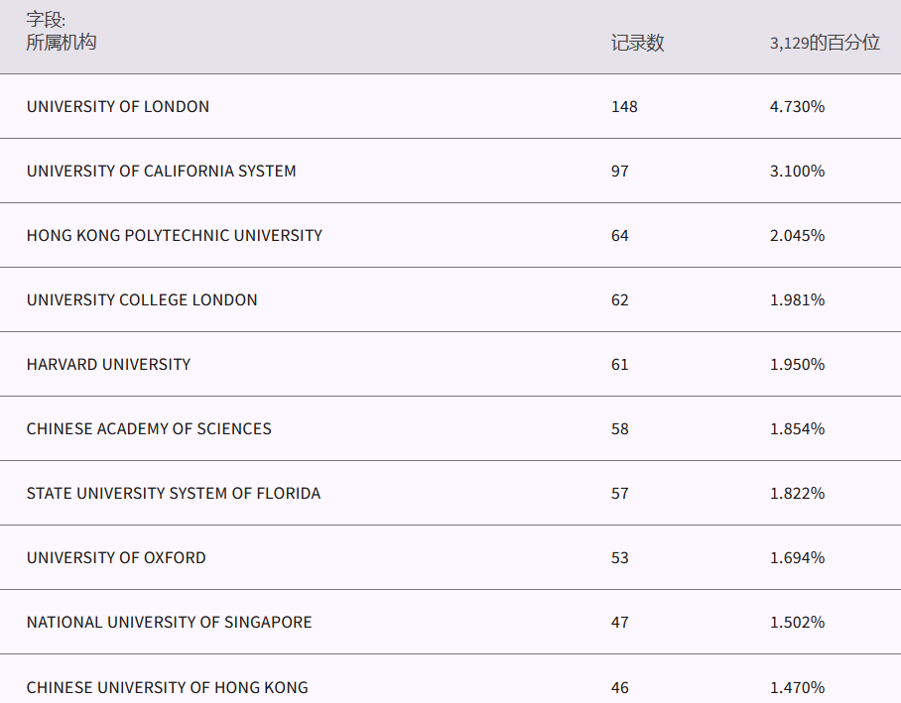The height and width of the screenshot is (703, 901).
Task: Choose UNIVERSITY COLLEGE LONDON in the list
Action: click(142, 300)
